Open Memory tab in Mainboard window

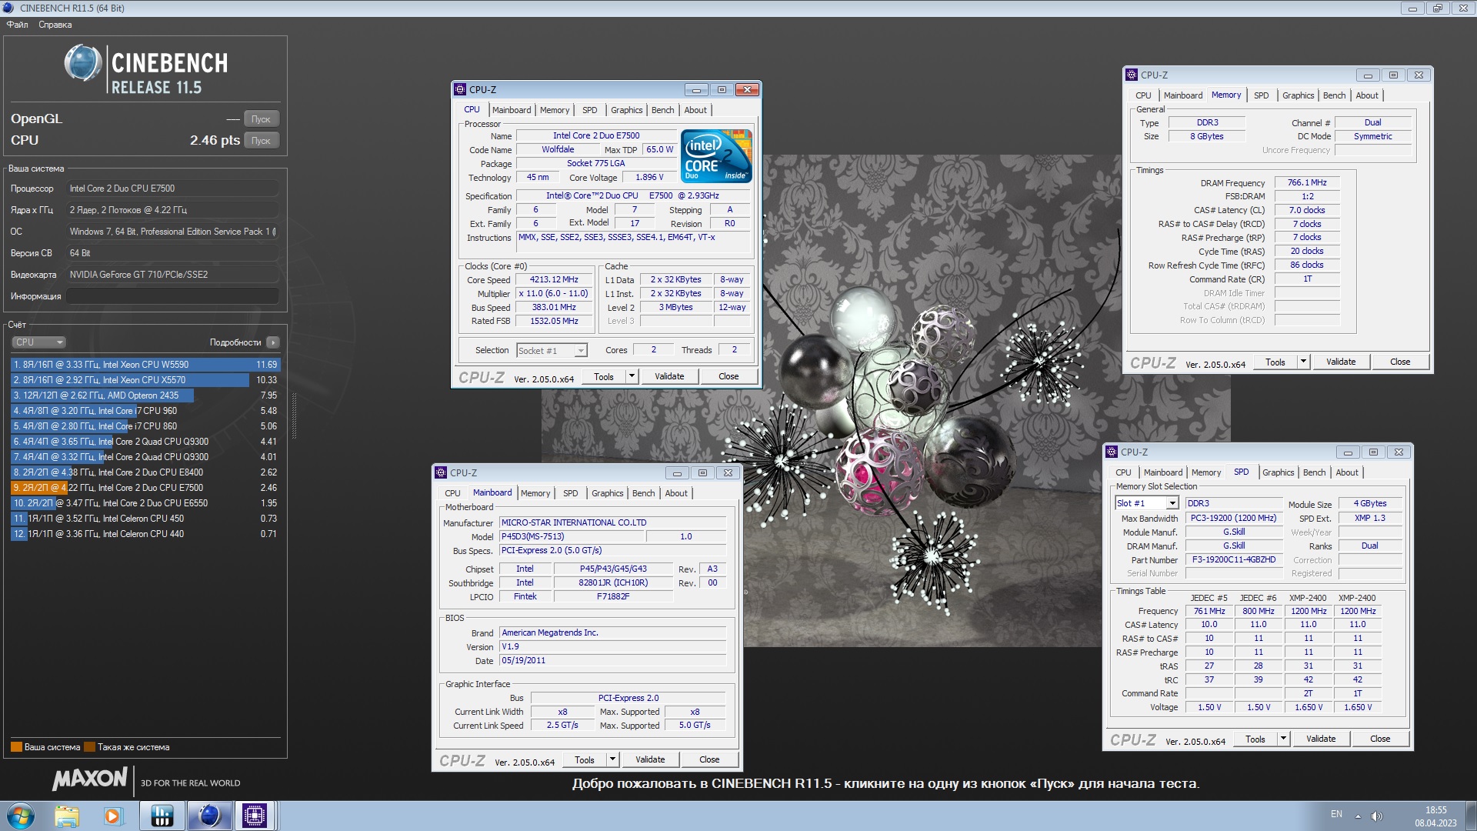click(x=535, y=493)
